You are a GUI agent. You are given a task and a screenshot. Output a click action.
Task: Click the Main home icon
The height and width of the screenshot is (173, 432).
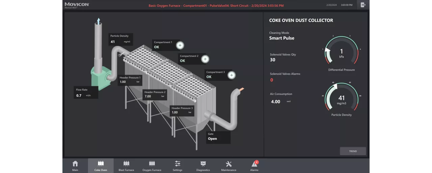(75, 164)
